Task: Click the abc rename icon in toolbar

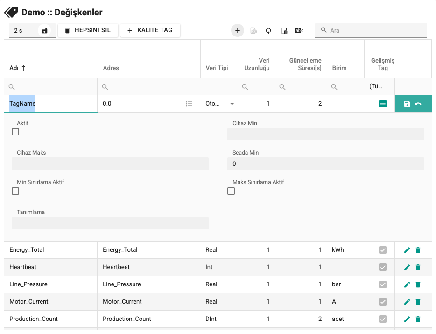Action: click(299, 30)
